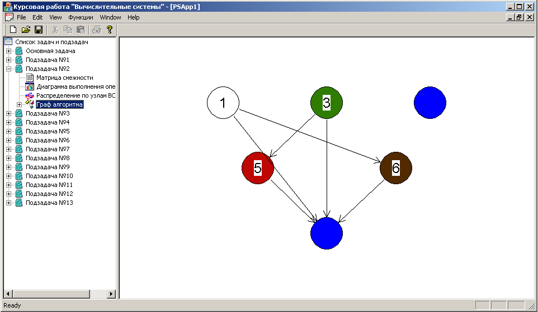The width and height of the screenshot is (538, 312).
Task: Click the app icon in the title bar
Action: pos(7,6)
